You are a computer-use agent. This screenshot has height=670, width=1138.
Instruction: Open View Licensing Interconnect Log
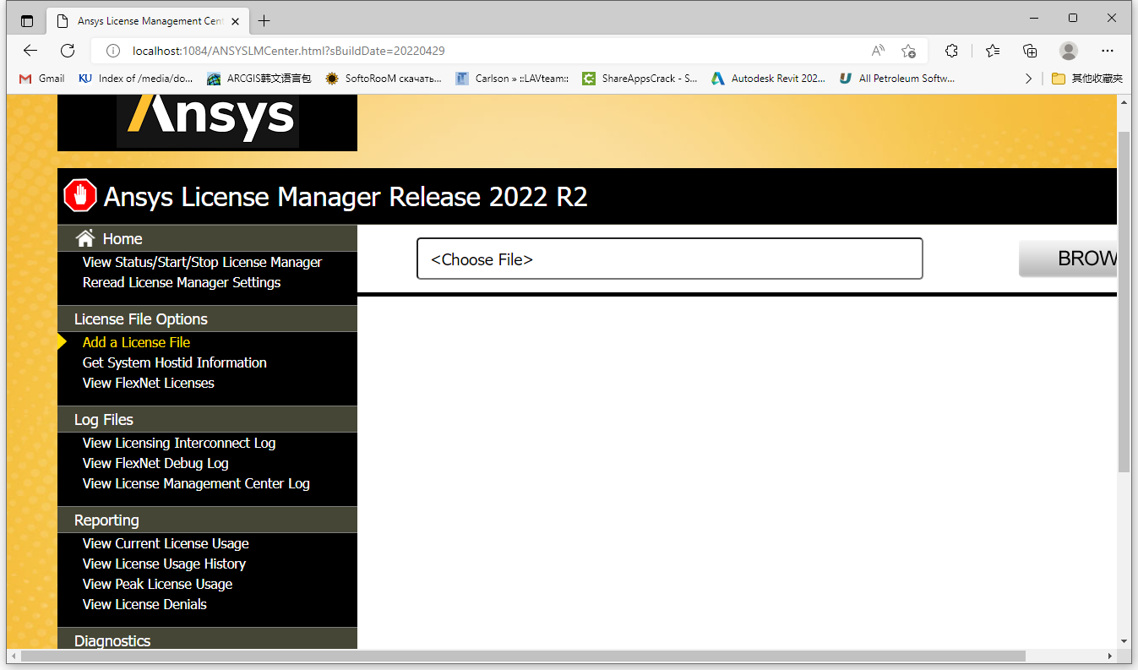pos(179,443)
